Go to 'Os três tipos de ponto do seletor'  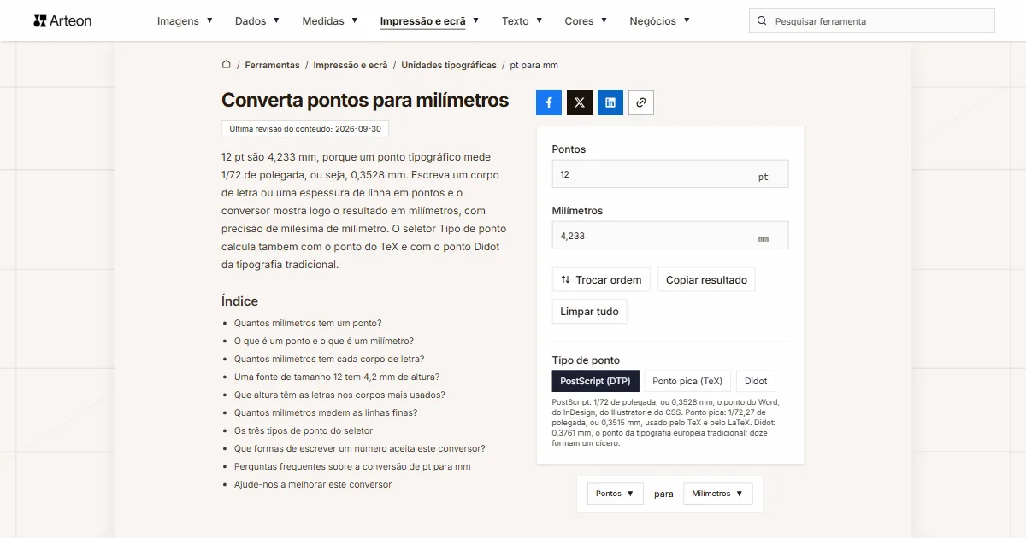pos(304,430)
